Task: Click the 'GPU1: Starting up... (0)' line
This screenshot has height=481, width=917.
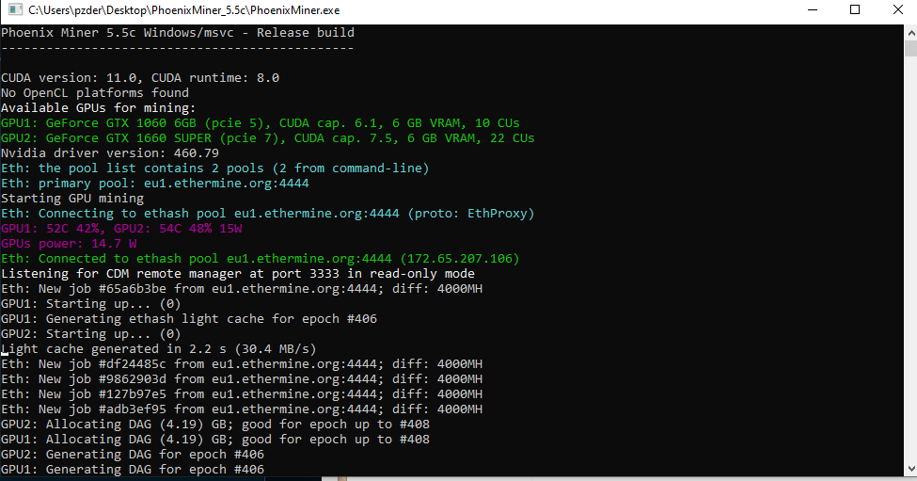Action: pyautogui.click(x=90, y=304)
